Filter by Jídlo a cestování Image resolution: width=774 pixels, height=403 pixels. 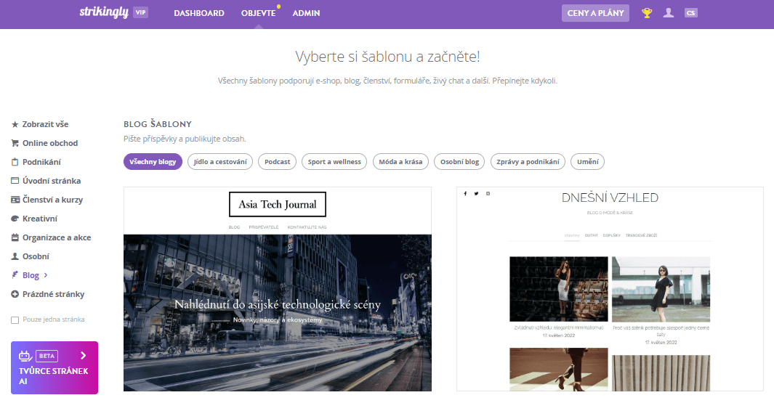[220, 162]
